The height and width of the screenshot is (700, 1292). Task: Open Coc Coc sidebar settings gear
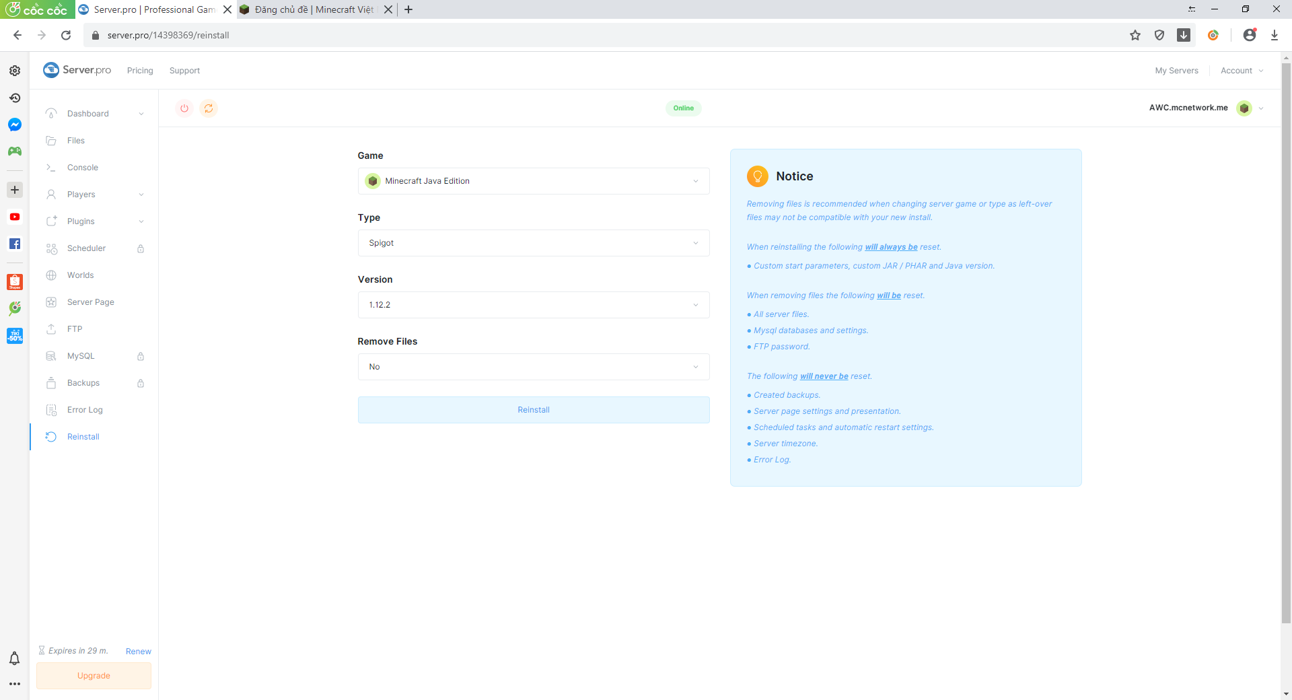[x=15, y=71]
